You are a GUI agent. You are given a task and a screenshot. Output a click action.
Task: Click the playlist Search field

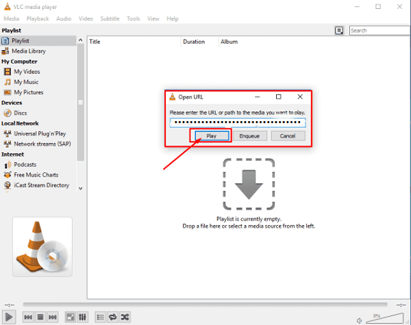(x=379, y=30)
